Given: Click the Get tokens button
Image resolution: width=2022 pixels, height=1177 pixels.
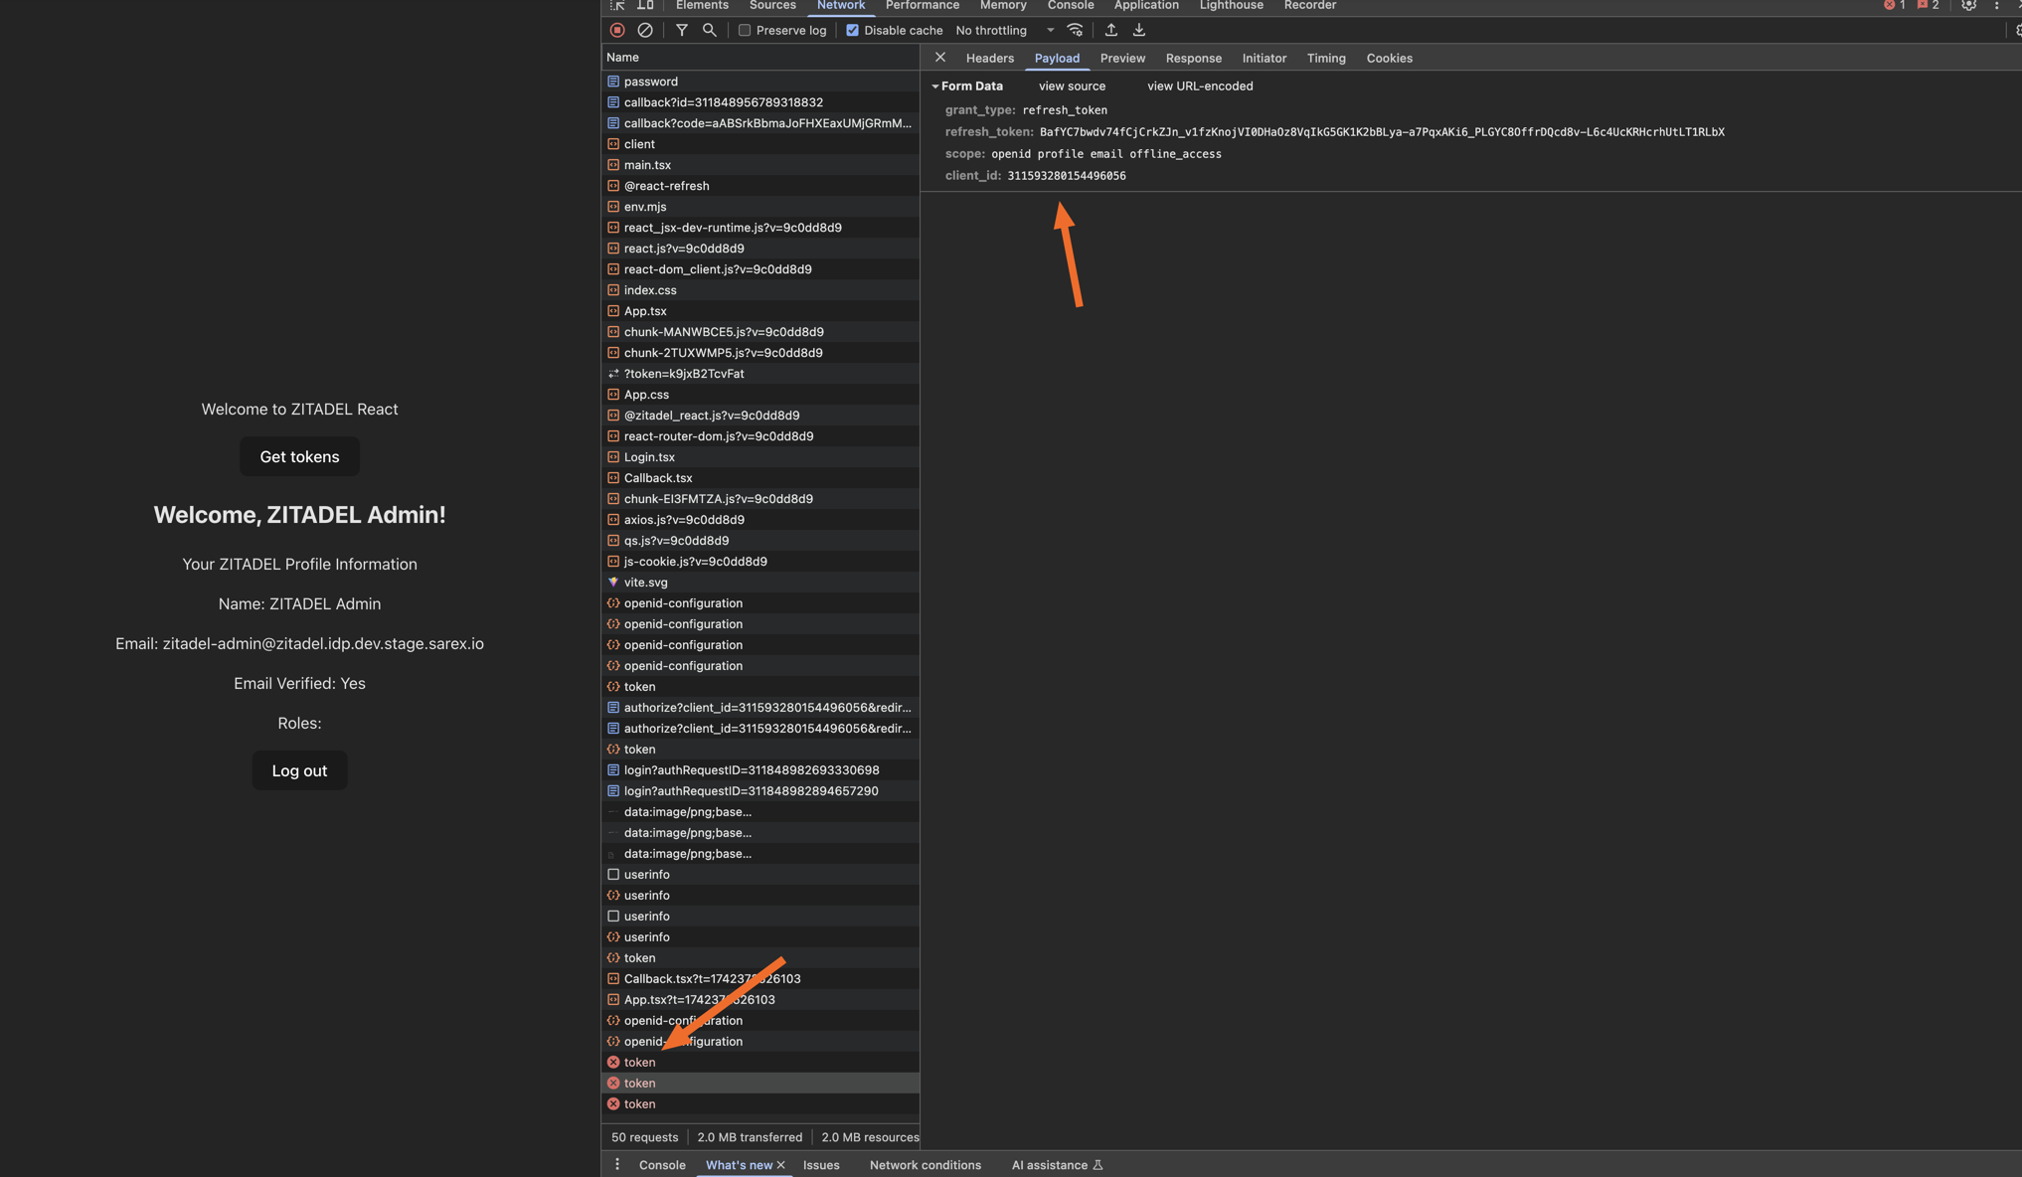Looking at the screenshot, I should tap(299, 456).
